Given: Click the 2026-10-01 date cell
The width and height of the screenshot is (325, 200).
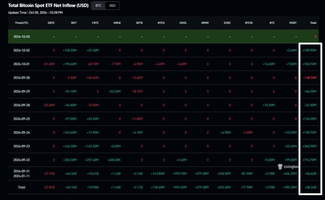Looking at the screenshot, I should (22, 64).
